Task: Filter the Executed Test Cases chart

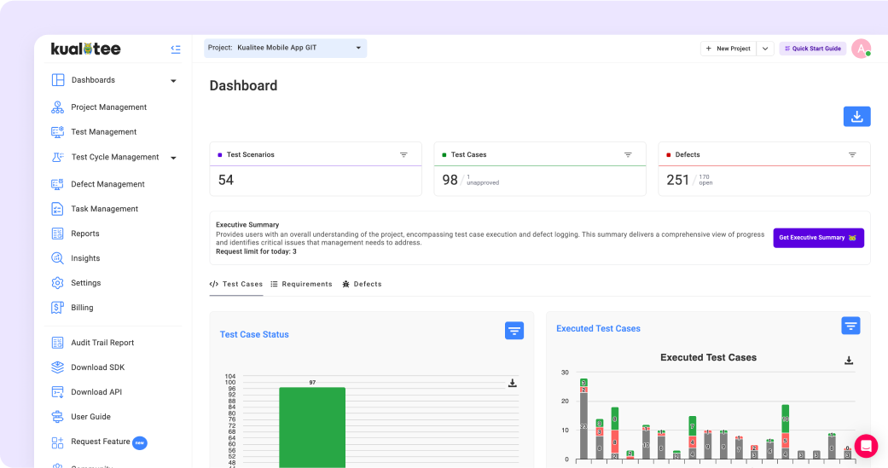Action: coord(850,326)
